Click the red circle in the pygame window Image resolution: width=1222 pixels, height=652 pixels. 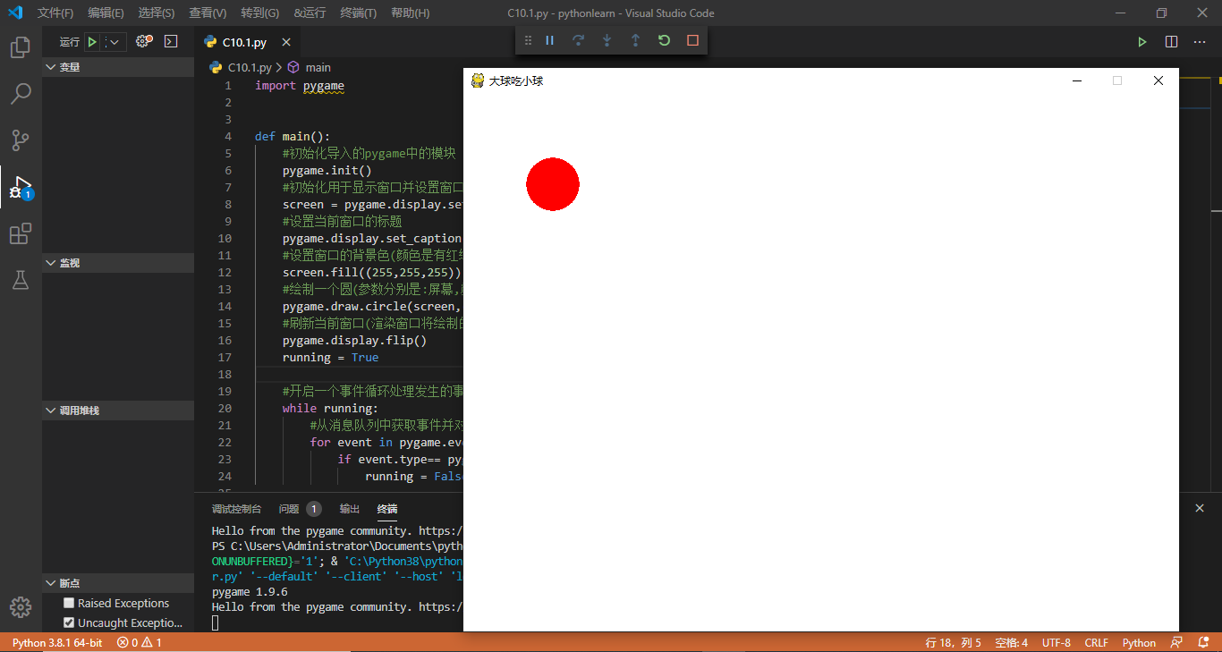(552, 184)
